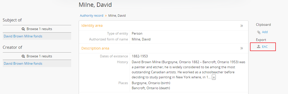Click magnifier icon in Creator of browse
Image resolution: width=288 pixels, height=94 pixels.
tap(23, 56)
